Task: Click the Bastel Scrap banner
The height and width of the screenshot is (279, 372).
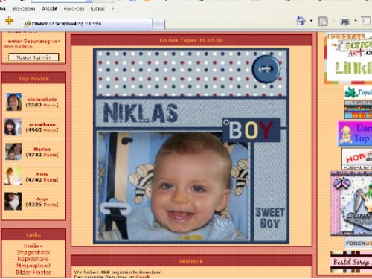Action: (351, 262)
